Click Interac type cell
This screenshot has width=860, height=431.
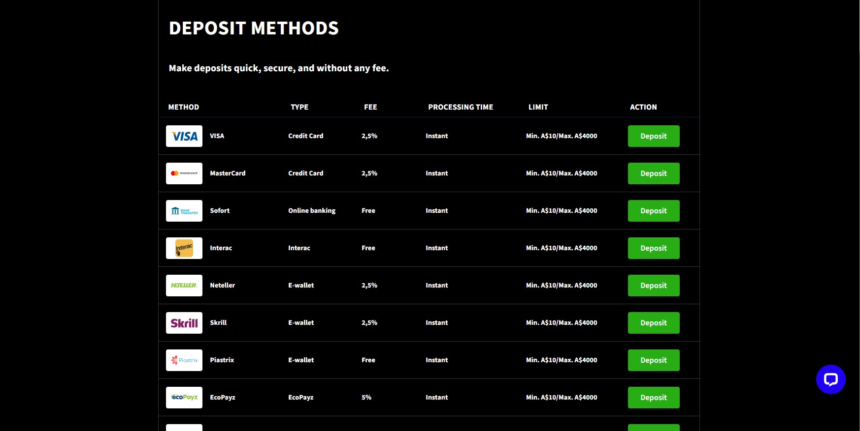(299, 248)
